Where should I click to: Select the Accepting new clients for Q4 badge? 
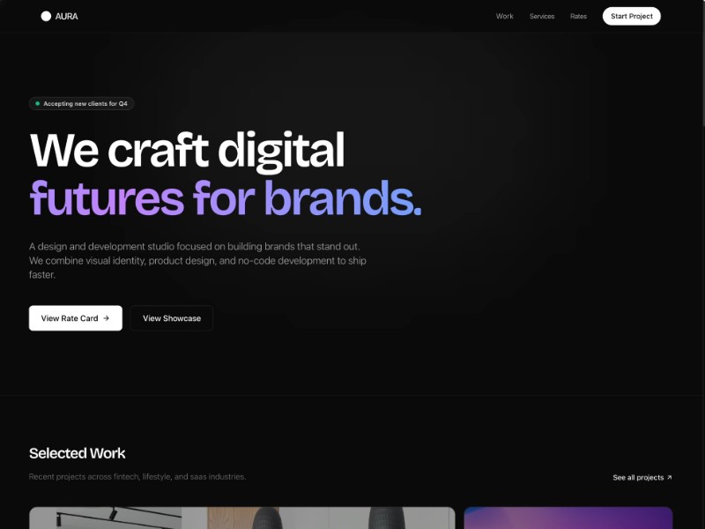[85, 104]
